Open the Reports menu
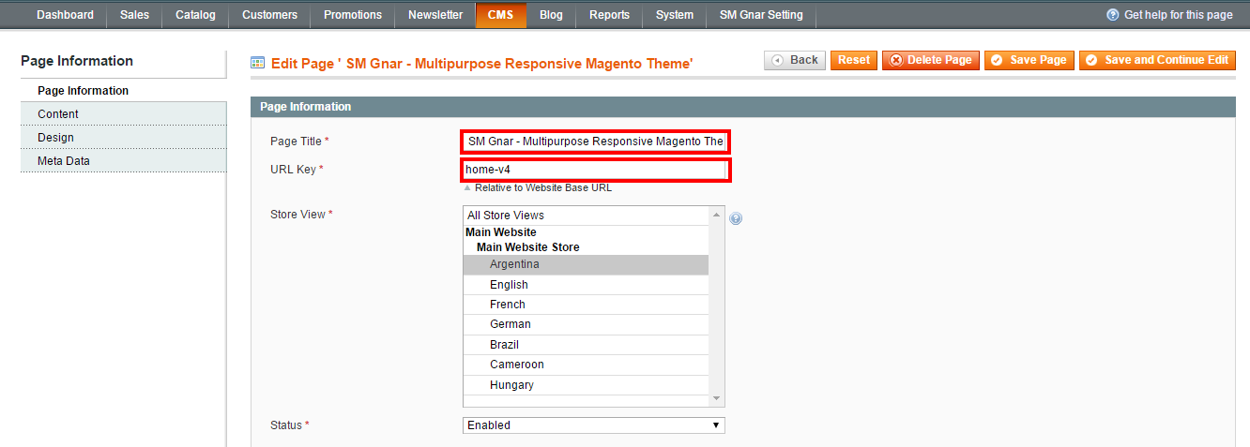 pos(610,15)
